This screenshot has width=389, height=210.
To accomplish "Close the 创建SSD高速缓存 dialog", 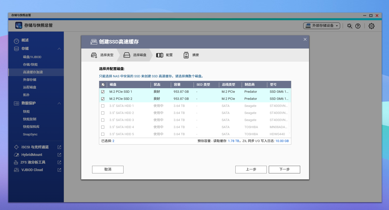I will coord(305,39).
